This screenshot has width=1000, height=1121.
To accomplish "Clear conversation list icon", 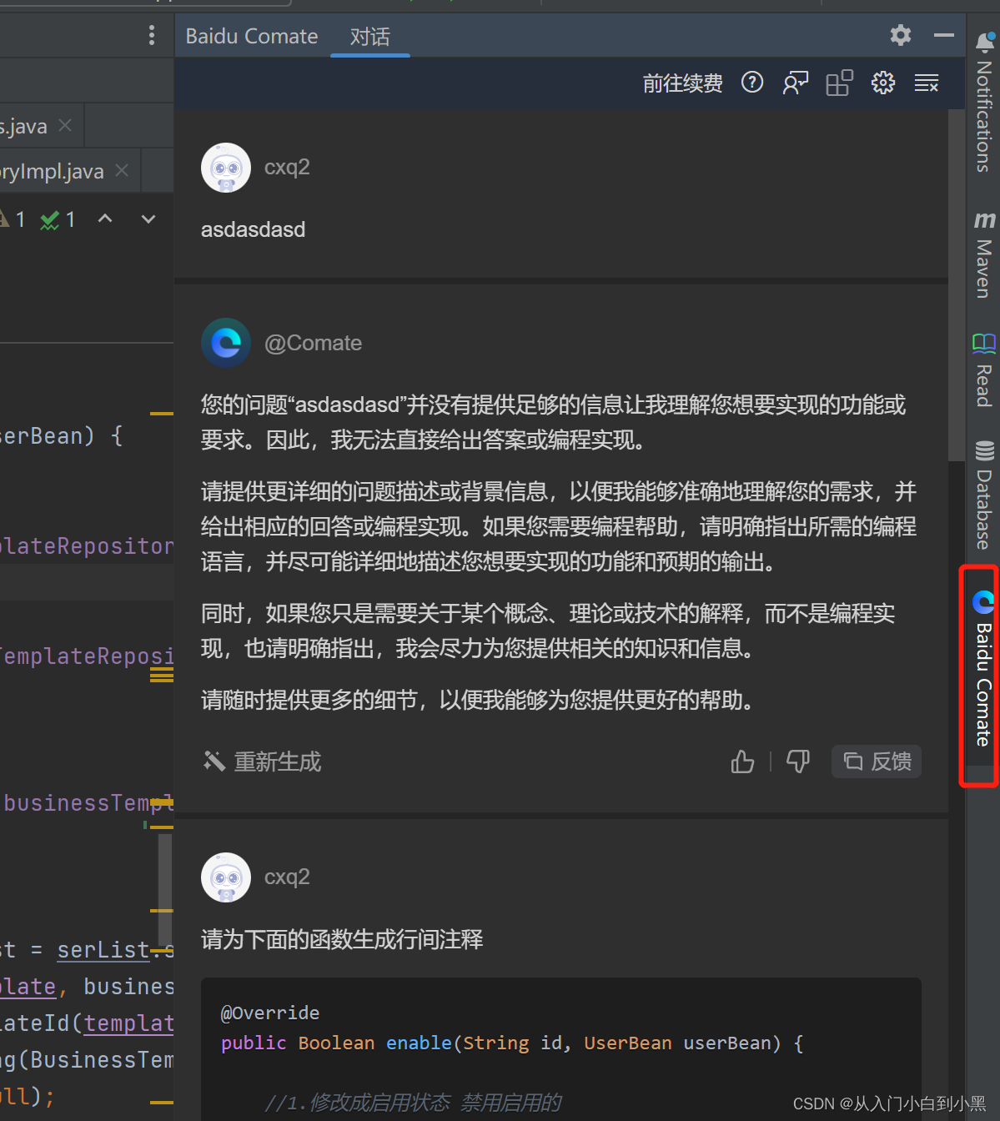I will pyautogui.click(x=927, y=83).
